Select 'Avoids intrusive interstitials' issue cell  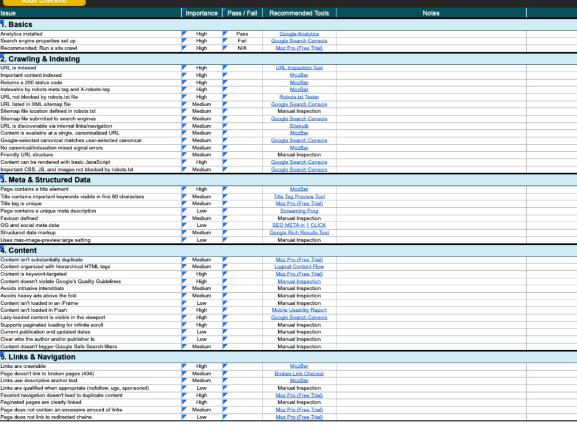[91, 288]
